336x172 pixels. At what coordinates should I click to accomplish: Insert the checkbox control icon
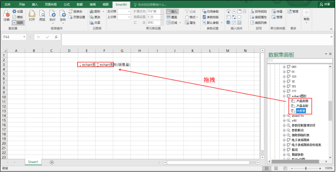[229, 22]
